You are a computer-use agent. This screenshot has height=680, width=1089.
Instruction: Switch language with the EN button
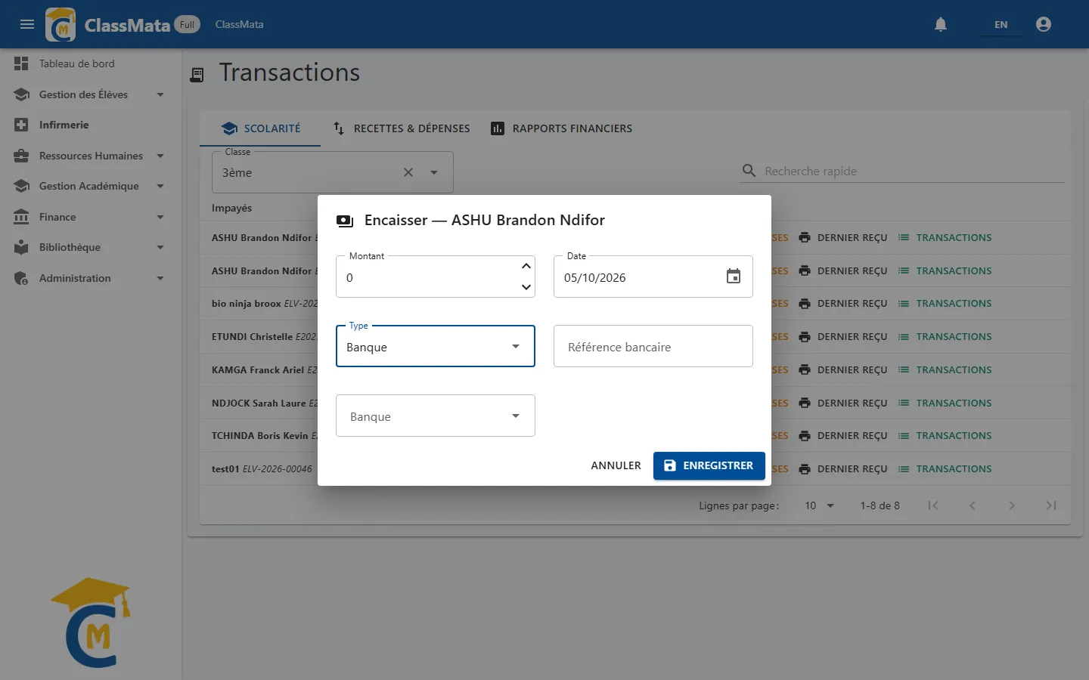[x=1001, y=24]
